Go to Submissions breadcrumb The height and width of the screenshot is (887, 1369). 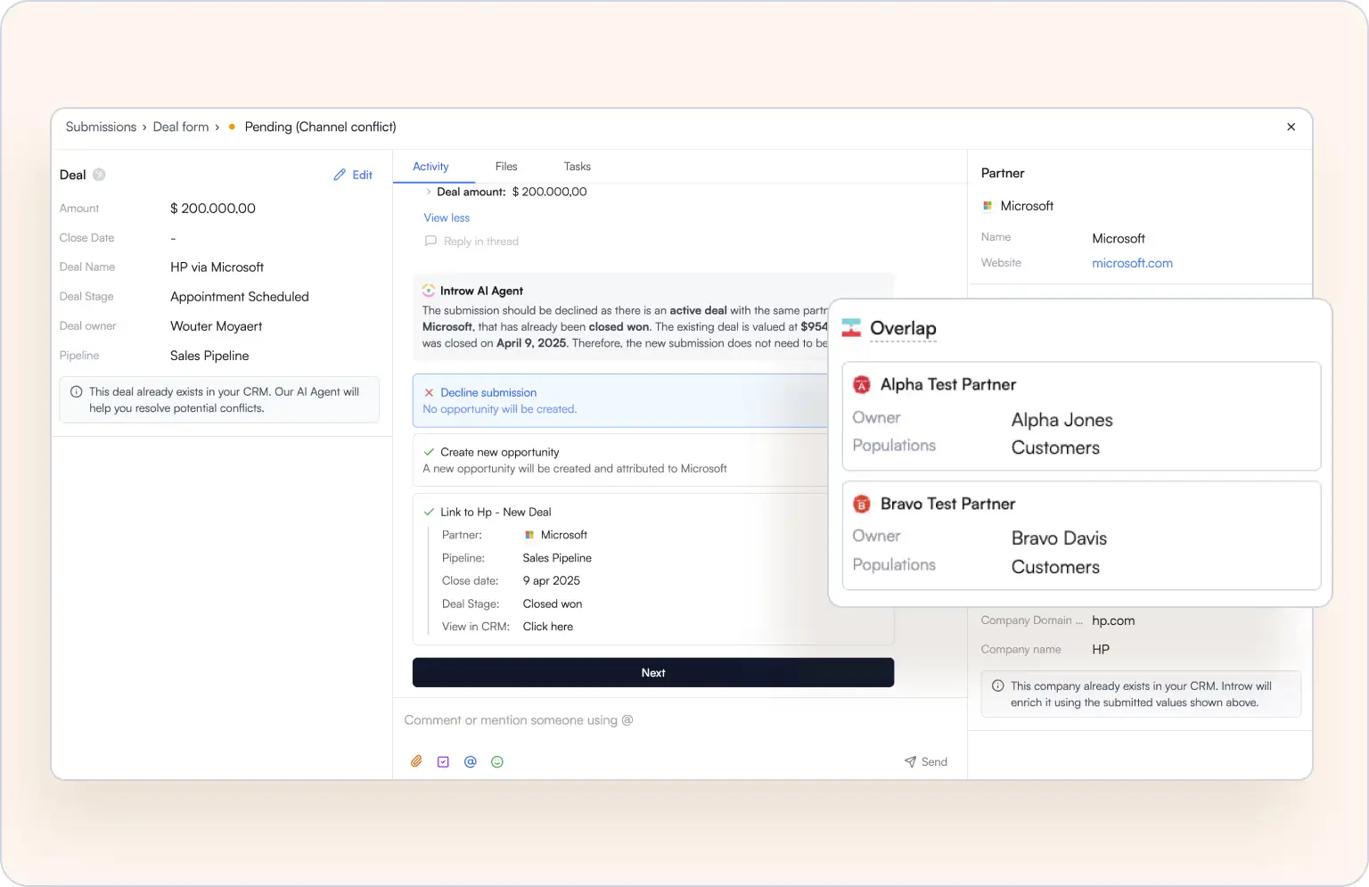tap(101, 127)
